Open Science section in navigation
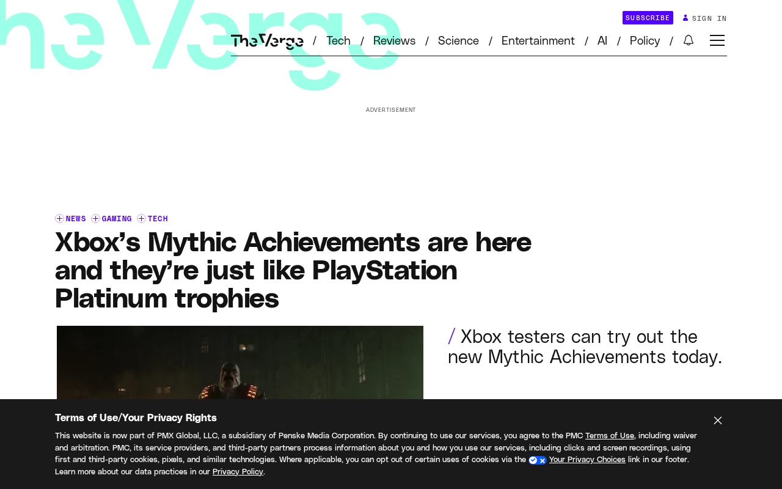The height and width of the screenshot is (489, 782). (x=458, y=41)
